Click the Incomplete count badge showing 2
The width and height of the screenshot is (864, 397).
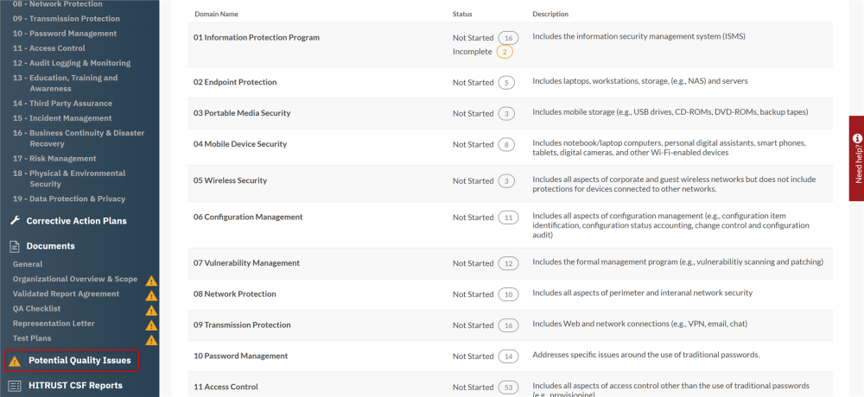pyautogui.click(x=505, y=52)
